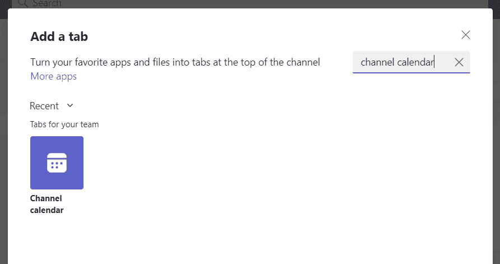Image resolution: width=500 pixels, height=264 pixels.
Task: Click the Turn your favorite apps description text
Action: 175,62
